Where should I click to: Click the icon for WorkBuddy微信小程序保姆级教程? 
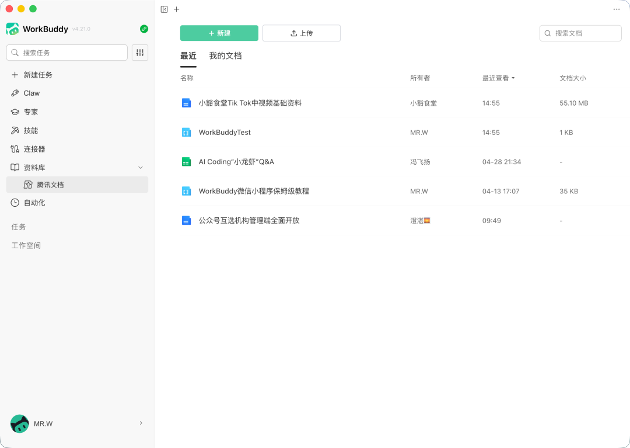pos(186,191)
